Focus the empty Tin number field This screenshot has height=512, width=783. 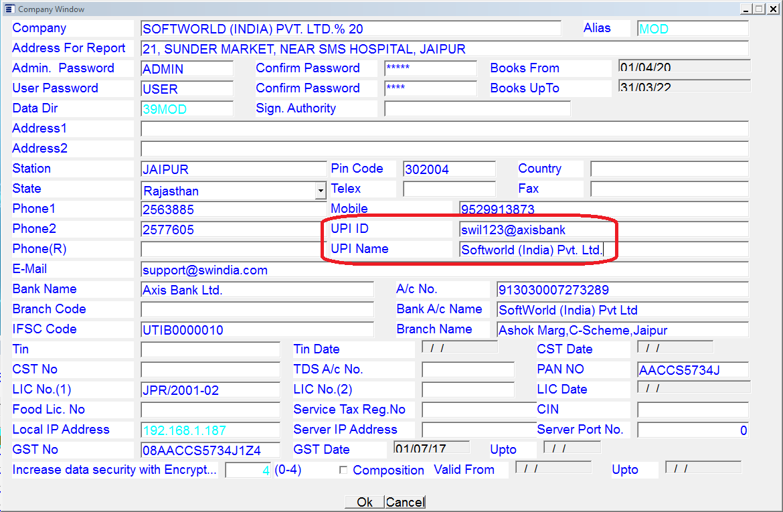coord(210,349)
